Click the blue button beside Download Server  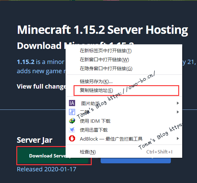point(136,161)
